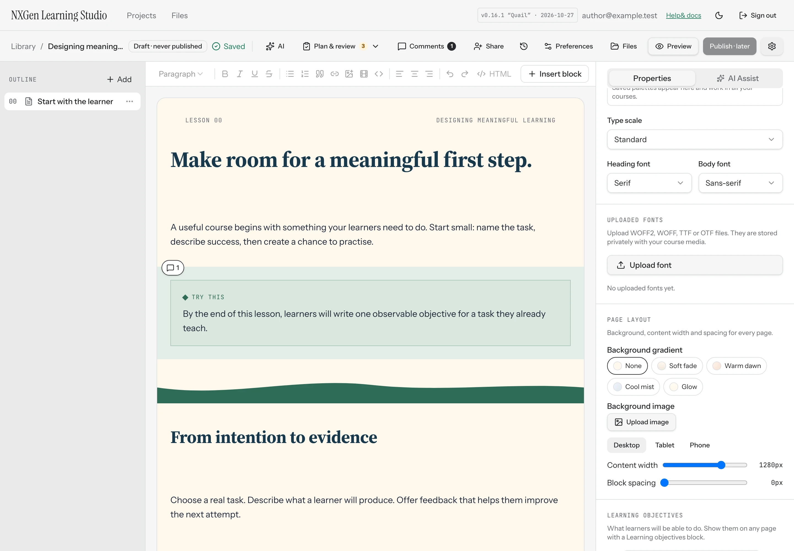
Task: Apply italic formatting
Action: coord(240,74)
